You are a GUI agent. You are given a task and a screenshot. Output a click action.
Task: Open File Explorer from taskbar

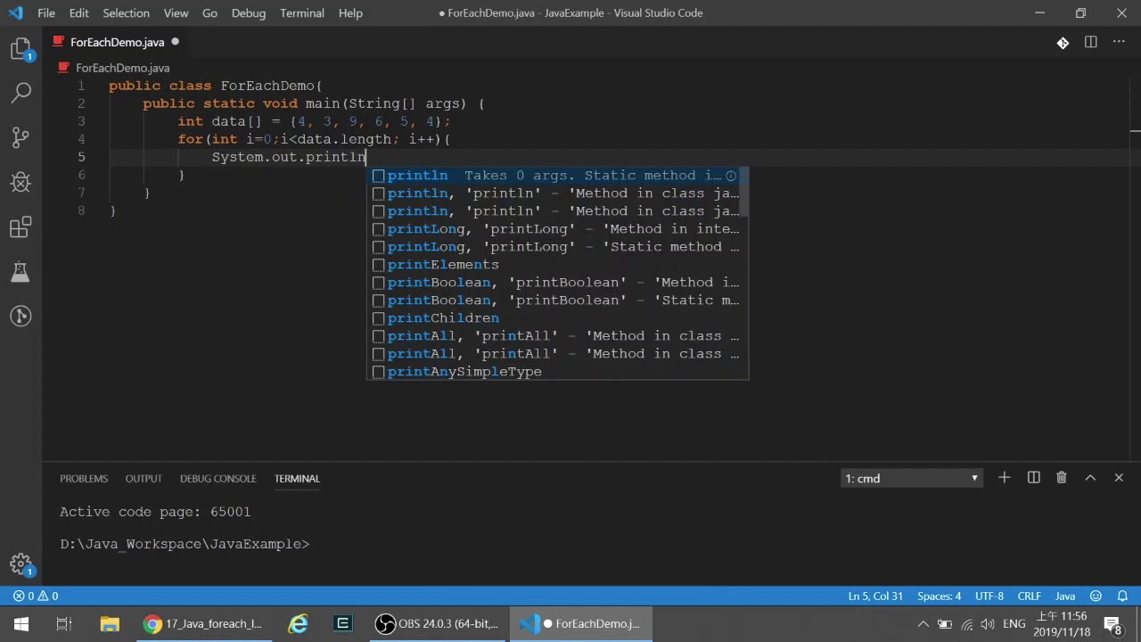[110, 624]
